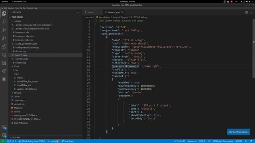Click the feedback icon in status bar
The image size is (255, 143).
[x=246, y=141]
